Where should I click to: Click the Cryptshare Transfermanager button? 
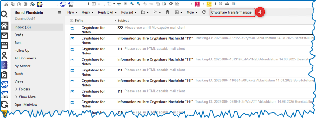[232, 13]
